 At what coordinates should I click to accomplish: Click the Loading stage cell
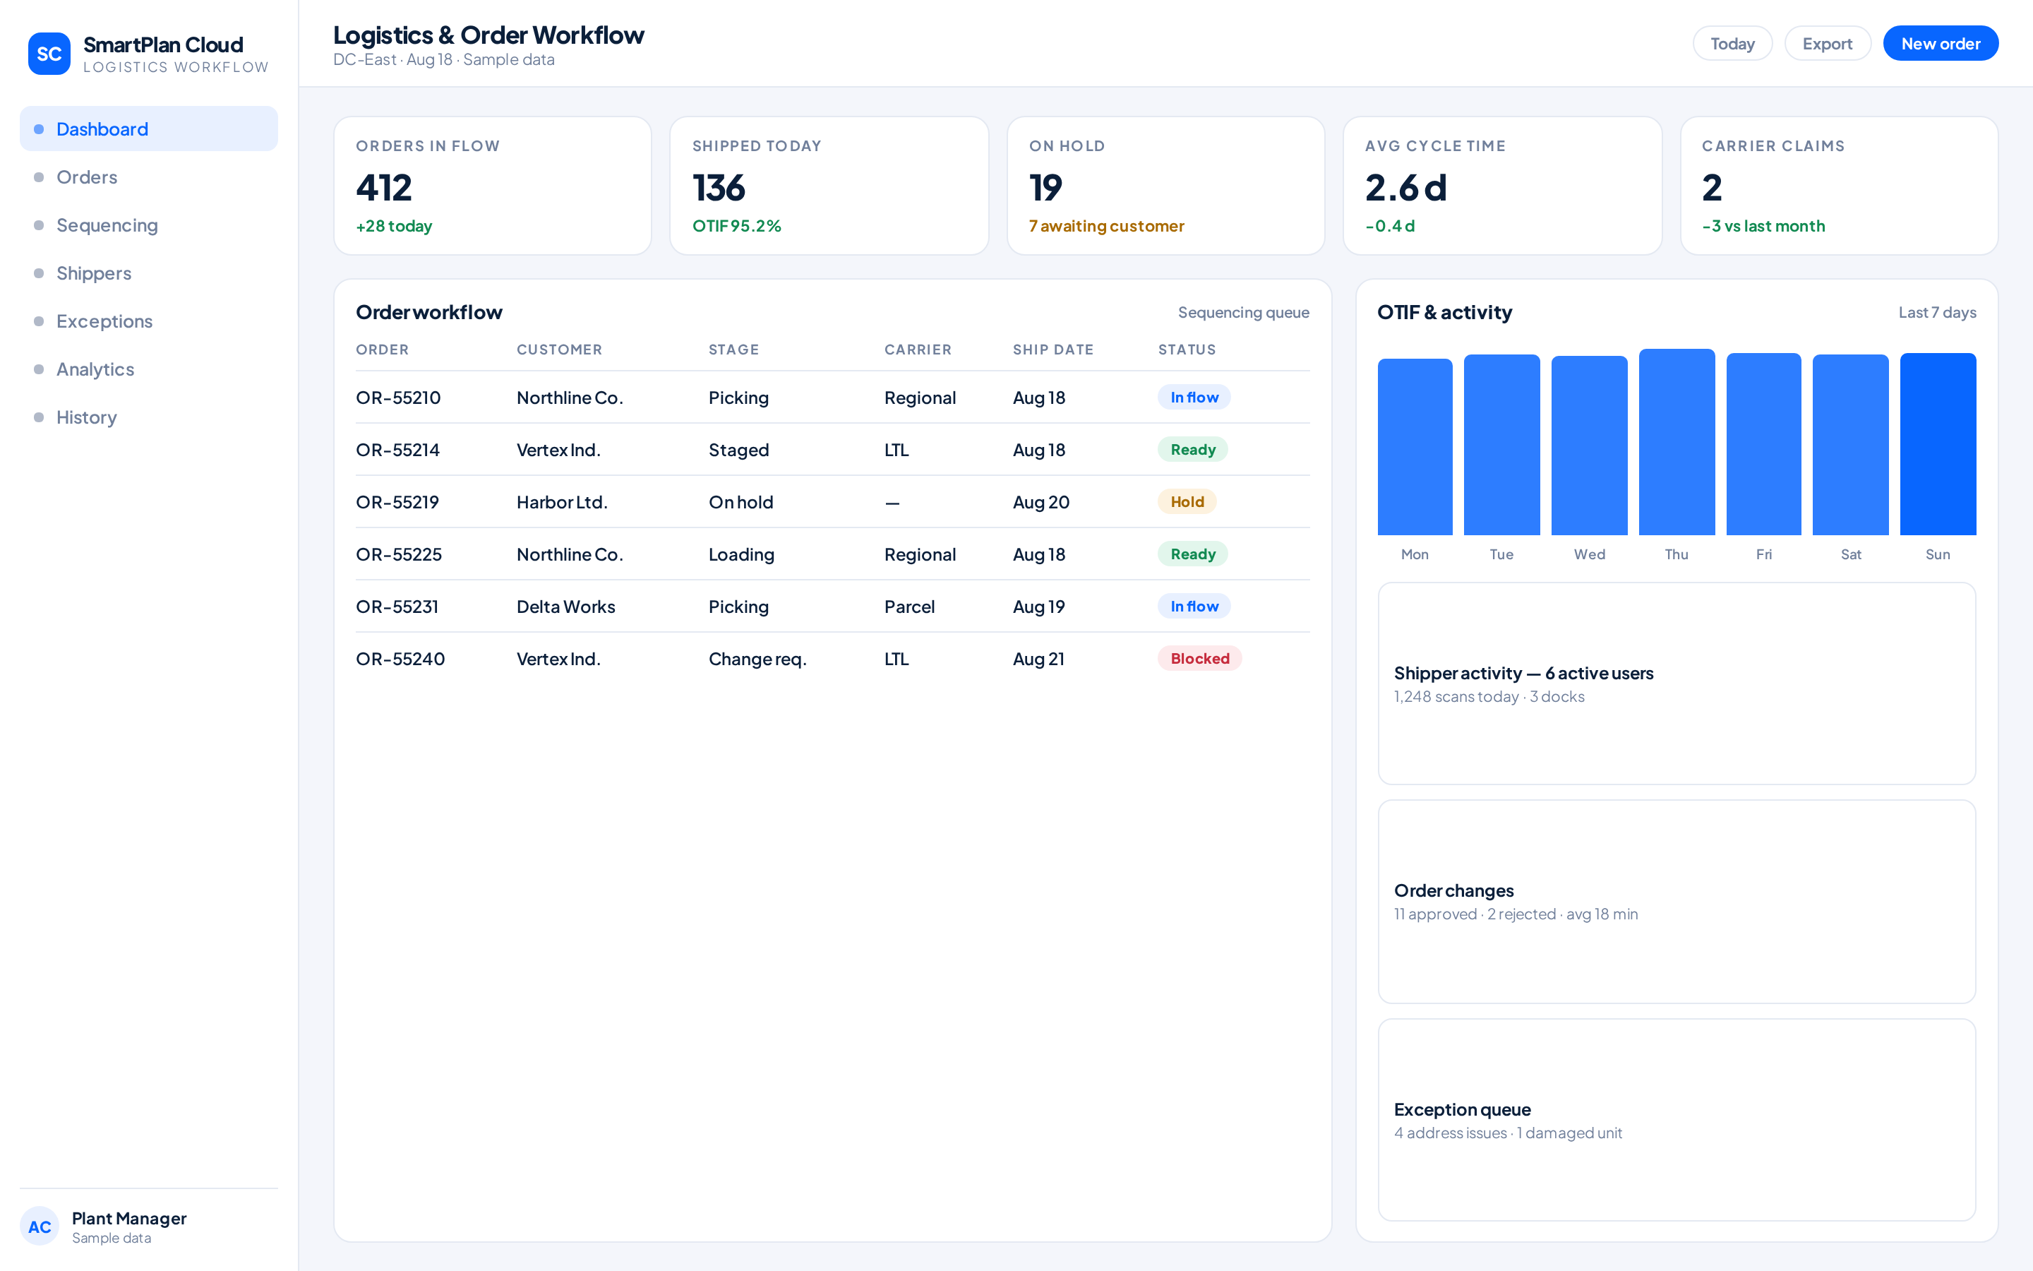coord(741,554)
